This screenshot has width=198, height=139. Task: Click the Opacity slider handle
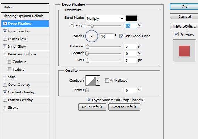click(92, 26)
